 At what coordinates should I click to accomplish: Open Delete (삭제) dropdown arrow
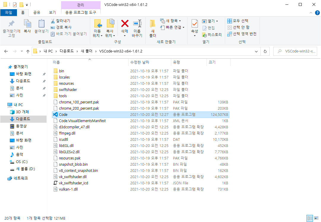pyautogui.click(x=125, y=36)
